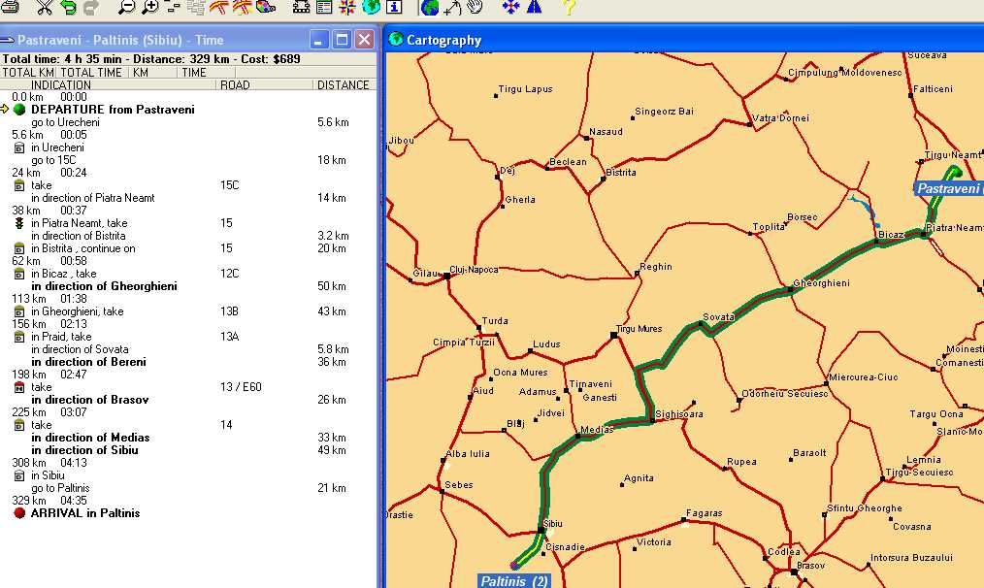The width and height of the screenshot is (984, 588).
Task: Click Tirgu Mures on the map
Action: pos(639,328)
